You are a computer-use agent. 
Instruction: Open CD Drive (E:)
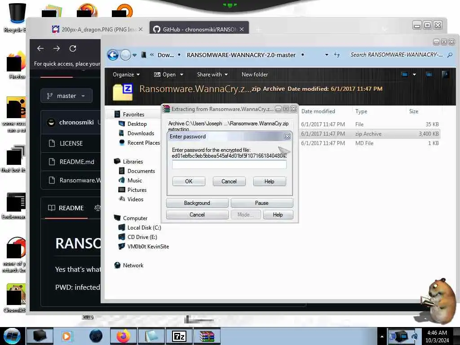[x=142, y=237]
